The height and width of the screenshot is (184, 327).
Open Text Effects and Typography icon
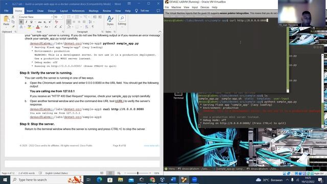21,27
